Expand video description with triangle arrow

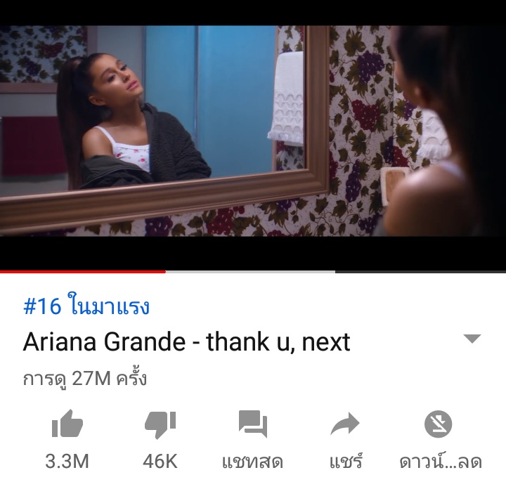click(x=472, y=339)
